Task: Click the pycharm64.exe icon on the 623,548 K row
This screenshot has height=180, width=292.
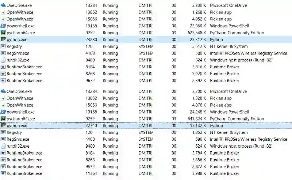Action: pyautogui.click(x=3, y=33)
